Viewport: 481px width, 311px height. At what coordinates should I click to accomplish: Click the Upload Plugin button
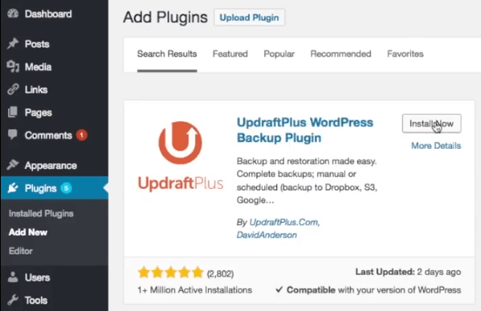point(249,18)
